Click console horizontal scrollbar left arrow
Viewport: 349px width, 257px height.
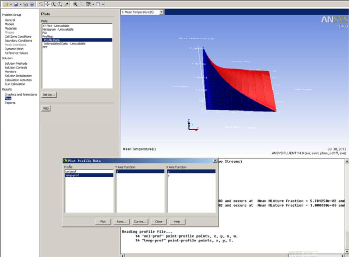point(123,256)
